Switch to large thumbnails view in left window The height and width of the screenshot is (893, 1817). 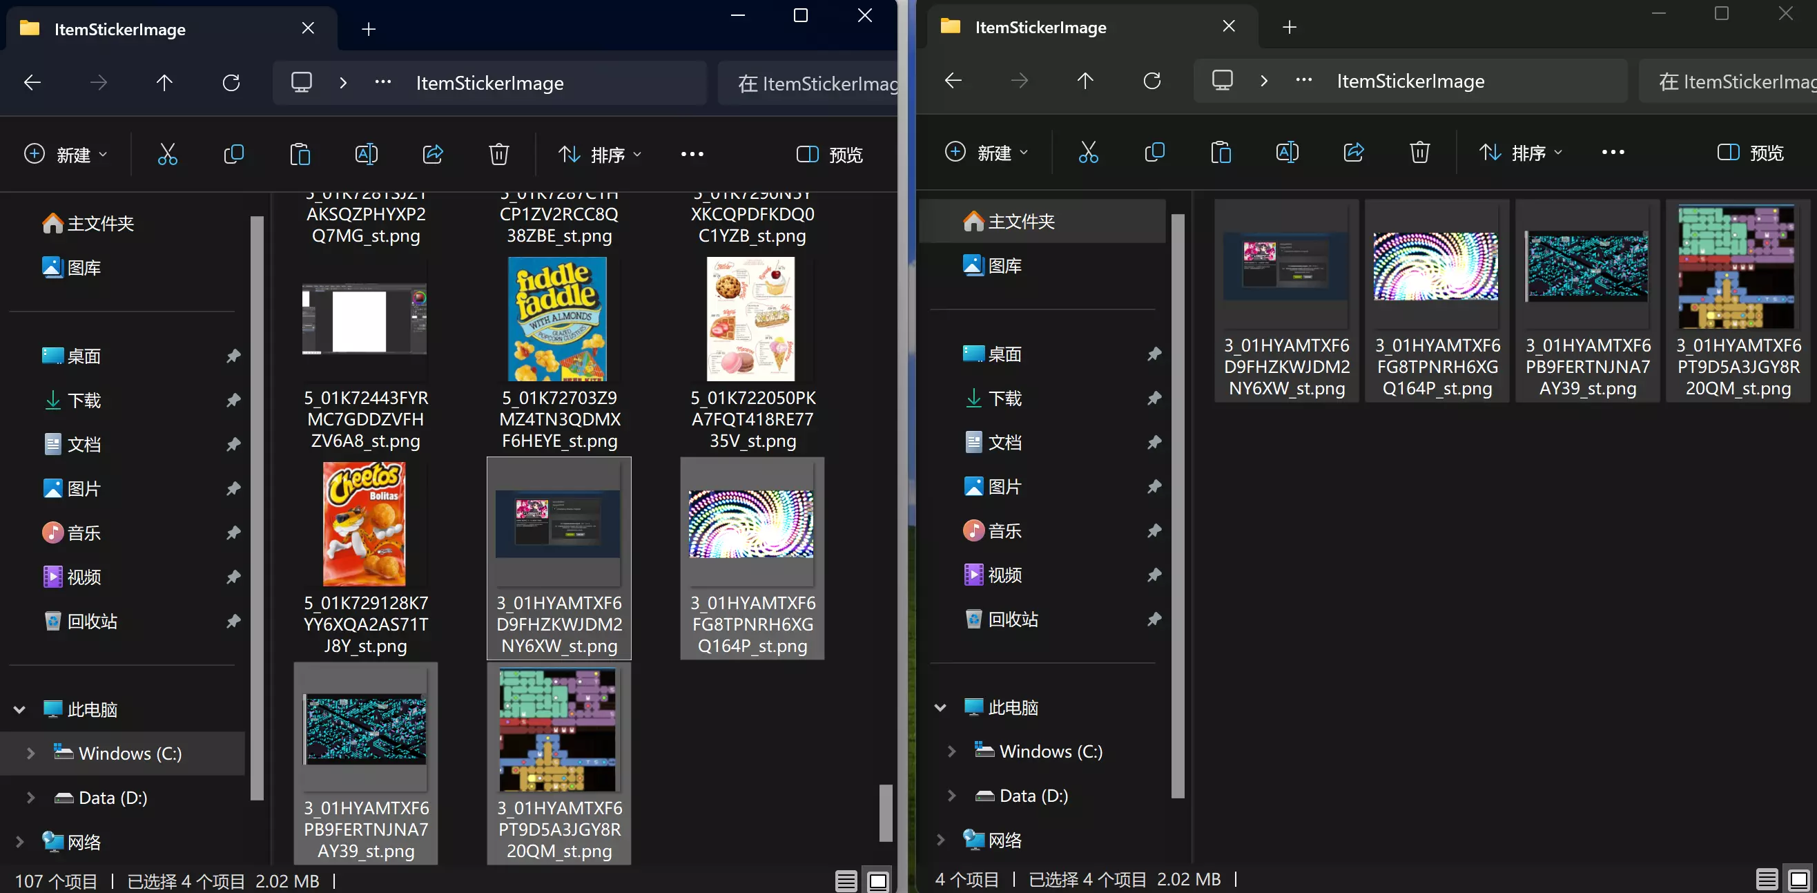coord(878,881)
